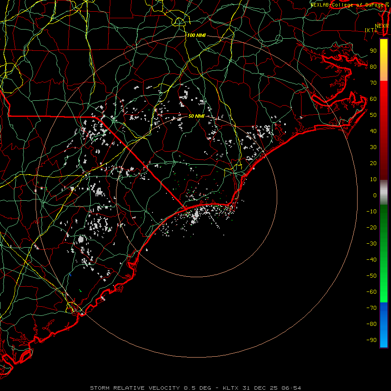The image size is (391, 391).
Task: Click the 50 value on velocity scale
Action: click(x=373, y=115)
